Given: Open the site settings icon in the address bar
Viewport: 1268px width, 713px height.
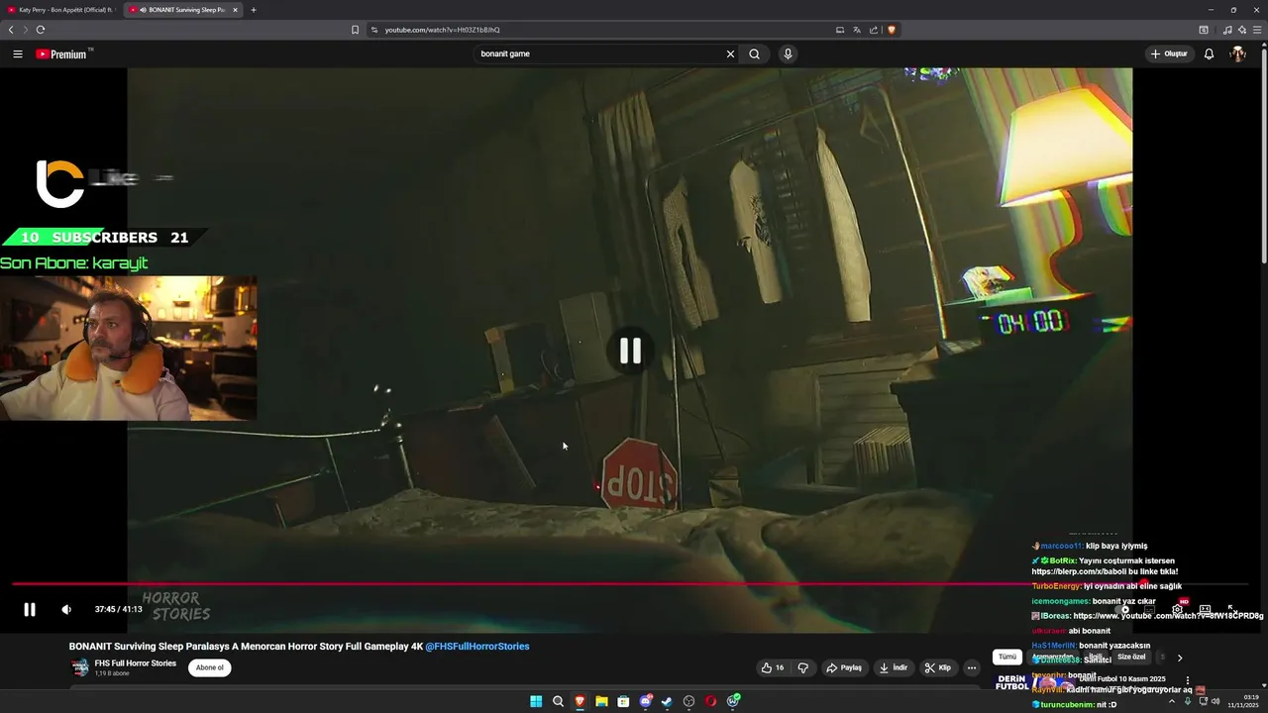Looking at the screenshot, I should point(374,30).
